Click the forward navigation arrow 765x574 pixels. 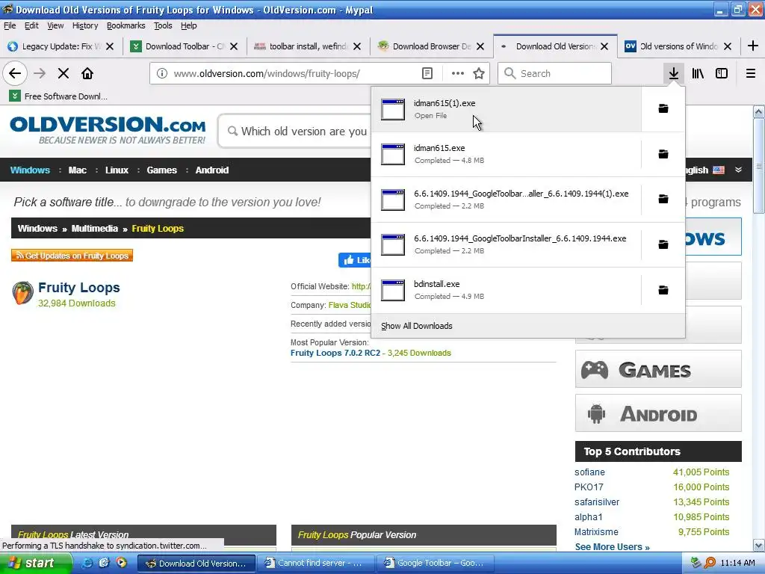coord(40,74)
